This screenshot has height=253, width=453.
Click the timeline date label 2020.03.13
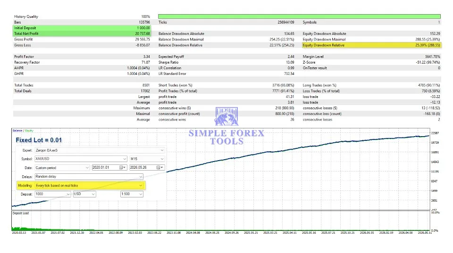click(19, 233)
